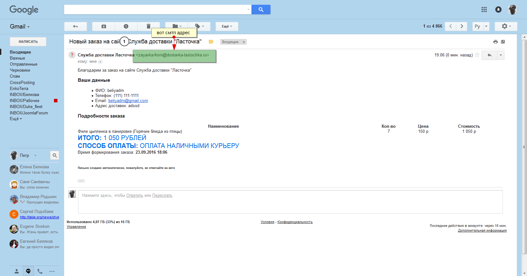The width and height of the screenshot is (527, 276).
Task: Show details arrow next to кому: мне
Action: pos(100,62)
